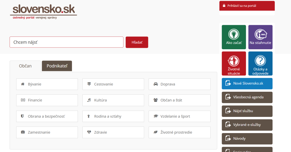Image resolution: width=291 pixels, height=152 pixels.
Task: Open the Bývanie category
Action: 47,84
